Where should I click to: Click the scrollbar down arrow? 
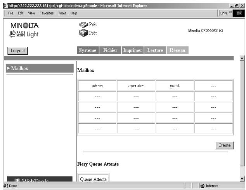(242, 179)
